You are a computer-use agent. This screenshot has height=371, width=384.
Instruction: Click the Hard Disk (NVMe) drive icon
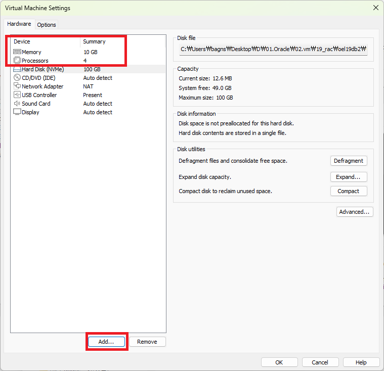tap(17, 69)
